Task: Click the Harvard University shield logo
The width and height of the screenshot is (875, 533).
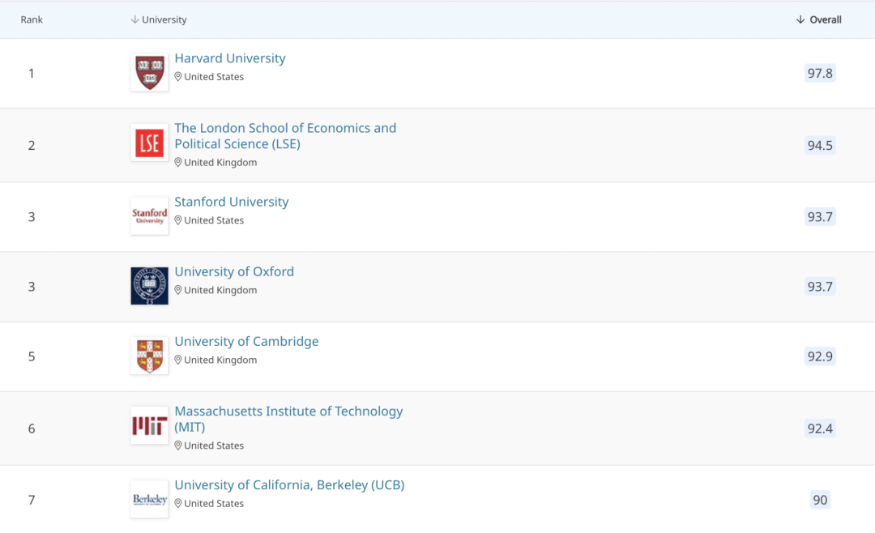Action: click(149, 72)
